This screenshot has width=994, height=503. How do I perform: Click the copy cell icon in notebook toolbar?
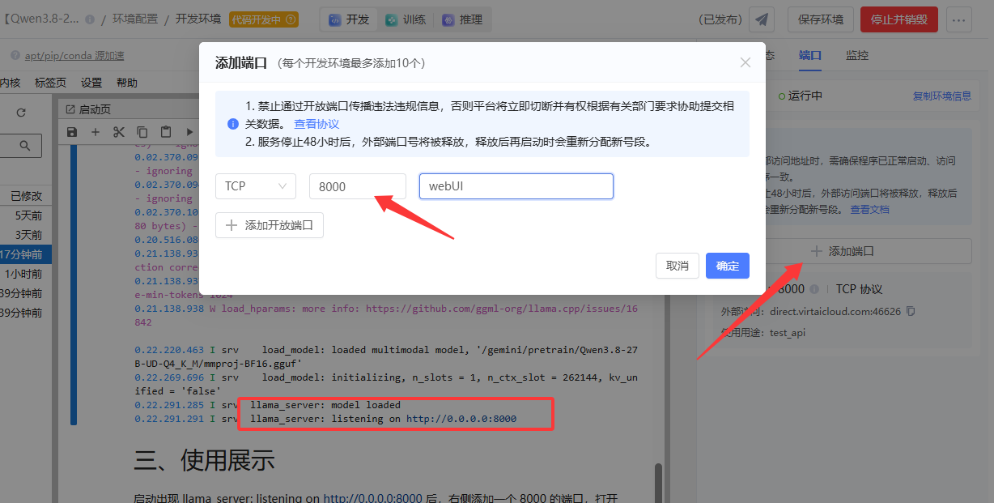pyautogui.click(x=142, y=132)
